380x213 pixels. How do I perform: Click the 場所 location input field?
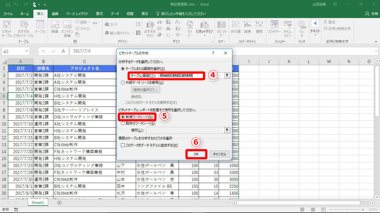click(185, 130)
